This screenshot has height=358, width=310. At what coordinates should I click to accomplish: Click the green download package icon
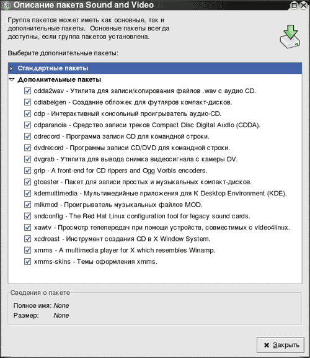click(290, 37)
